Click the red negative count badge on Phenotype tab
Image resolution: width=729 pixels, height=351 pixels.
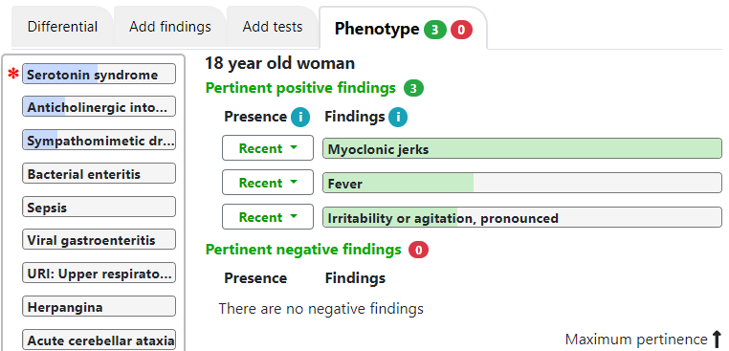461,30
